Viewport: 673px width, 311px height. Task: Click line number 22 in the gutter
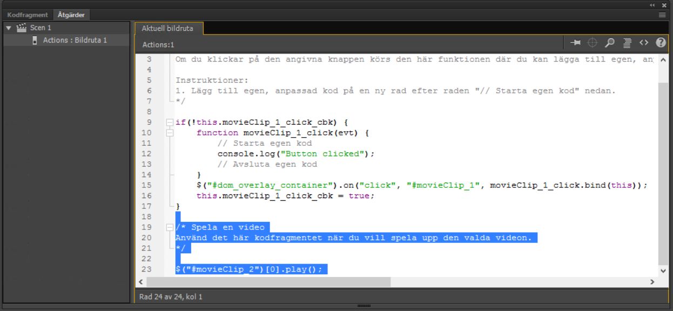tap(147, 259)
